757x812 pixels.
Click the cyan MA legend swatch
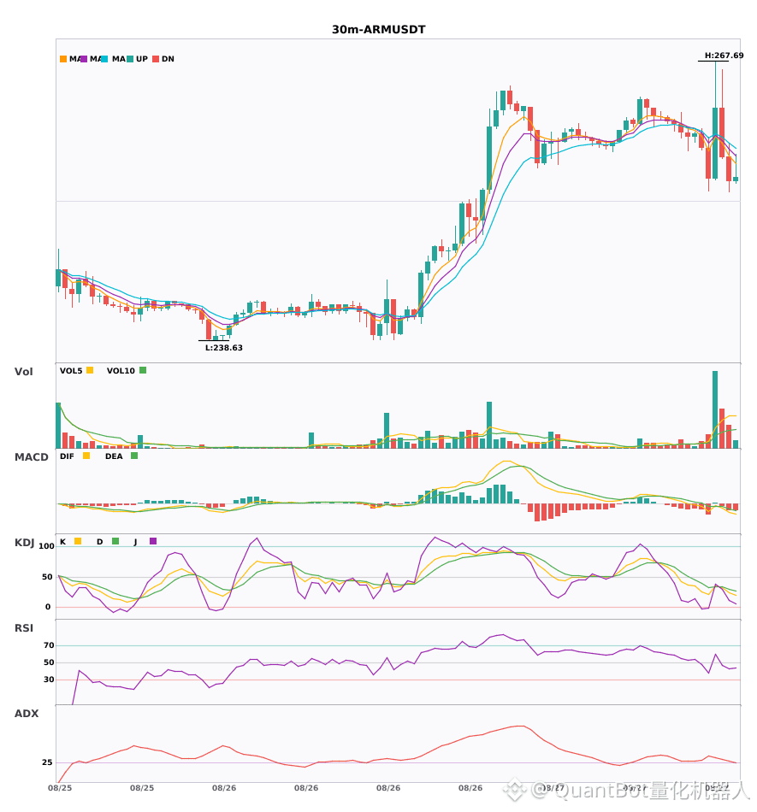click(104, 59)
